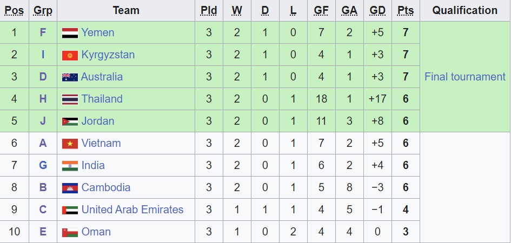The width and height of the screenshot is (511, 243).
Task: Click the India flag icon
Action: coord(70,166)
